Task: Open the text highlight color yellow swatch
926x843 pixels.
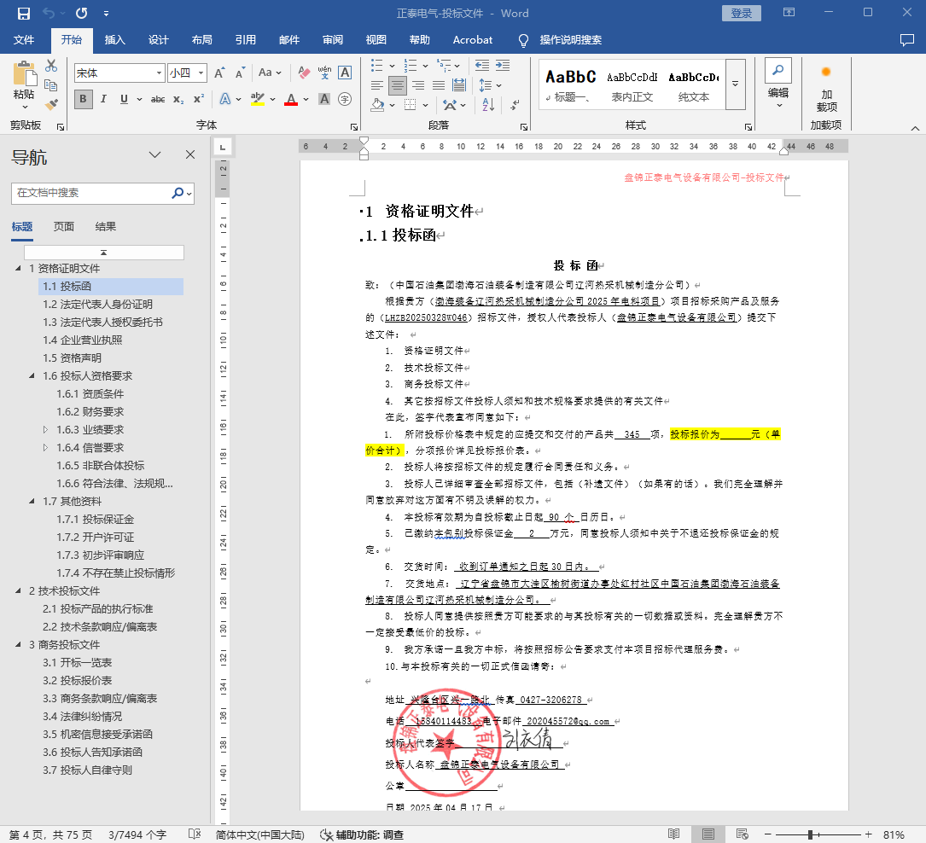Action: pos(258,99)
